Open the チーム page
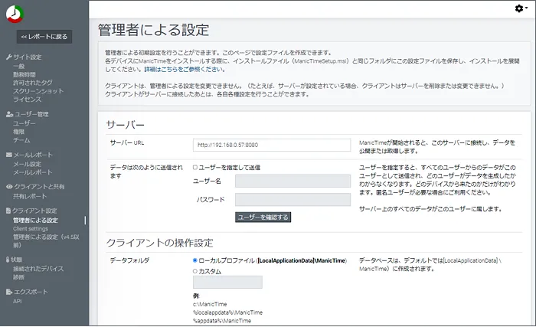Viewport: 536px width, 327px height. tap(21, 140)
